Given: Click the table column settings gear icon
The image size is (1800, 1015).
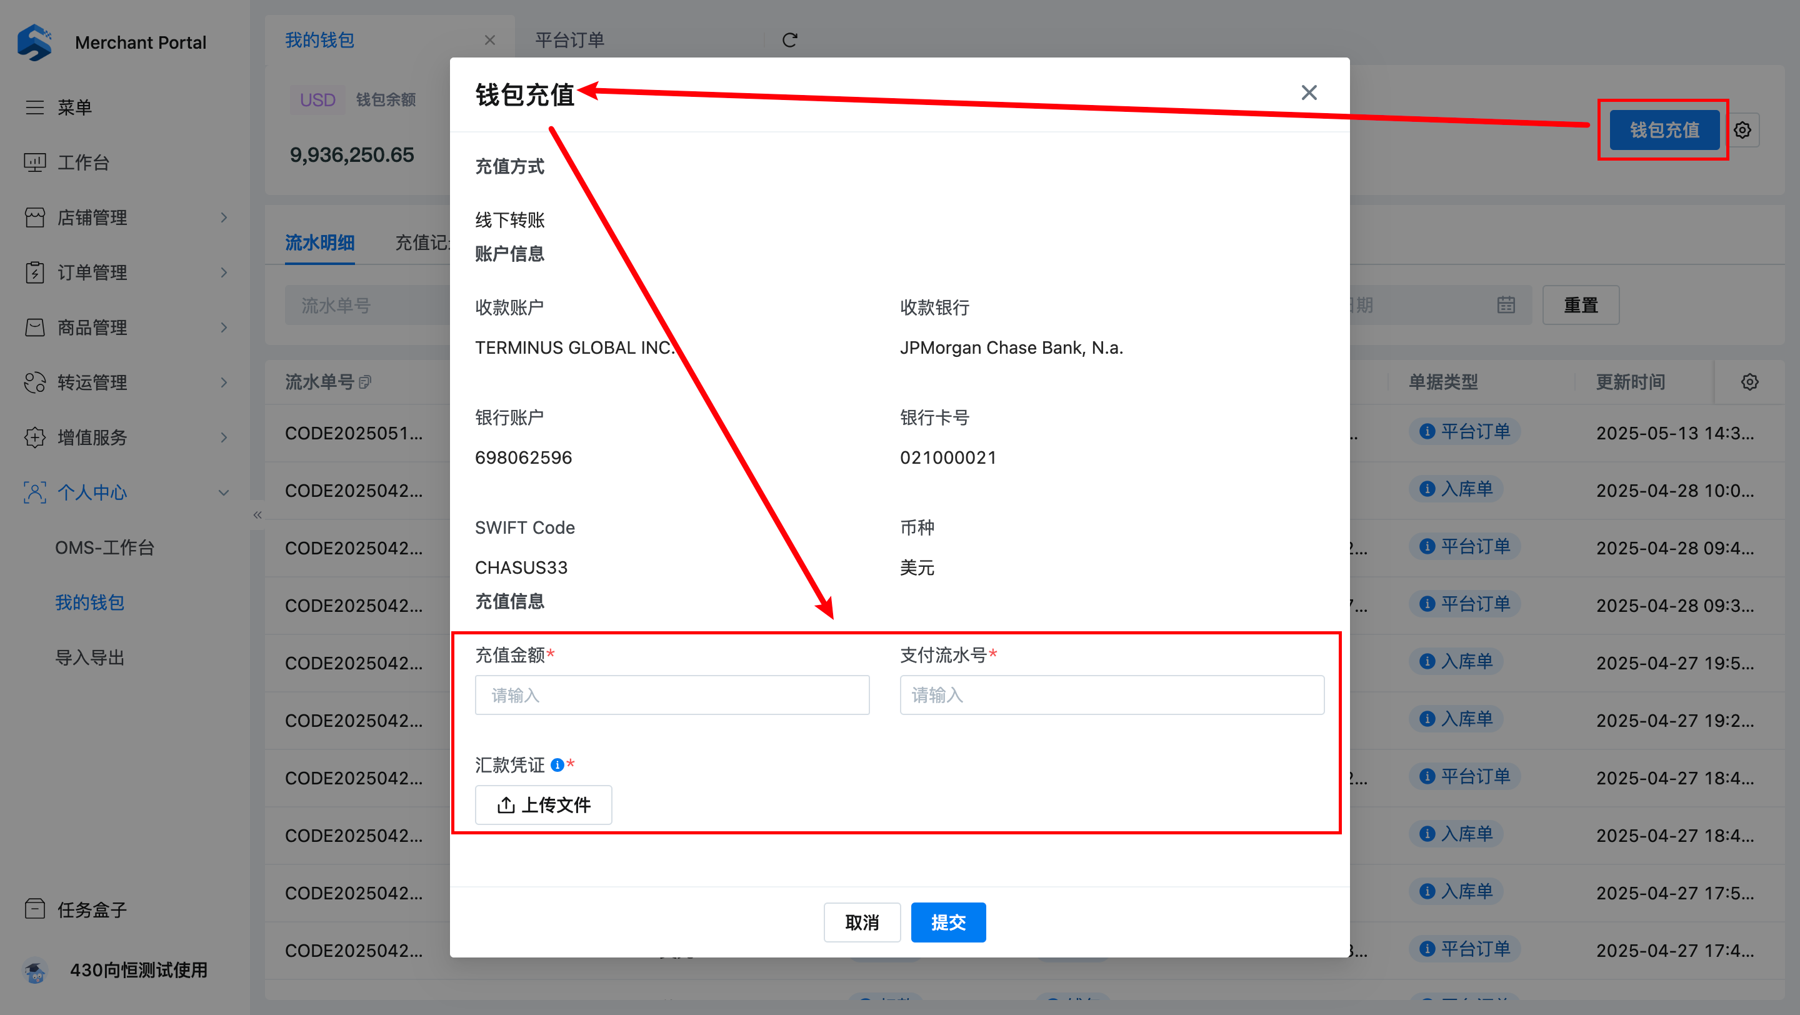Looking at the screenshot, I should tap(1750, 382).
